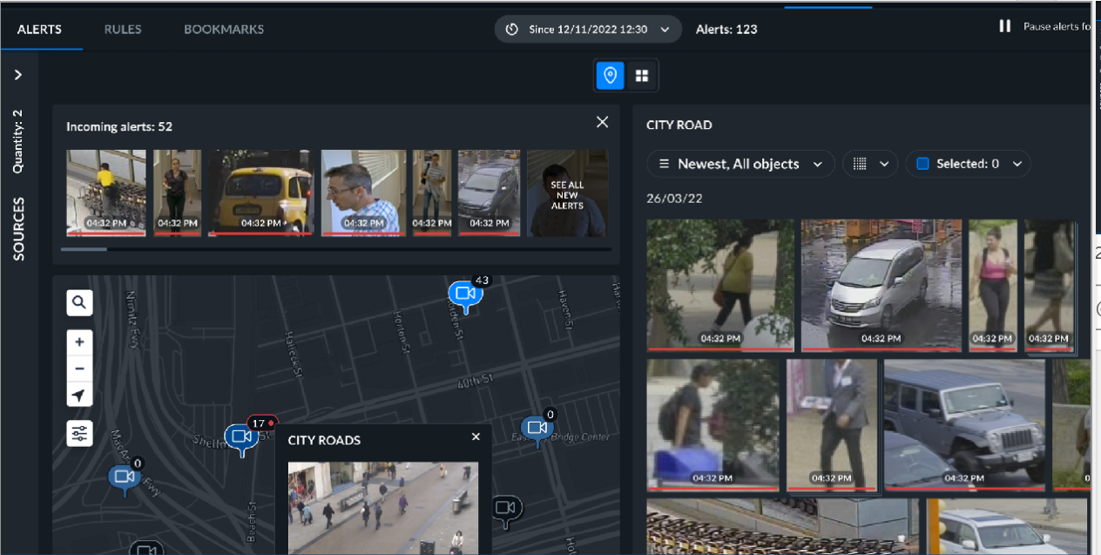Close the Incoming alerts panel
The width and height of the screenshot is (1101, 555).
pyautogui.click(x=602, y=122)
